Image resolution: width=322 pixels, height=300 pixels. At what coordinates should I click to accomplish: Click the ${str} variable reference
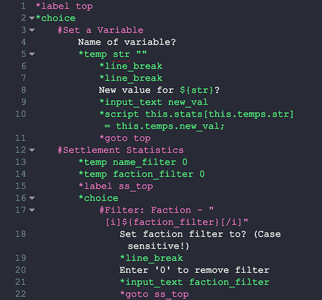click(196, 90)
